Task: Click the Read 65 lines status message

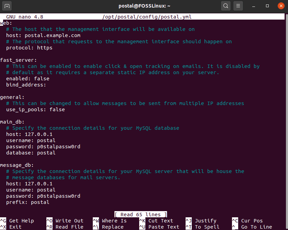Action: pos(140,214)
